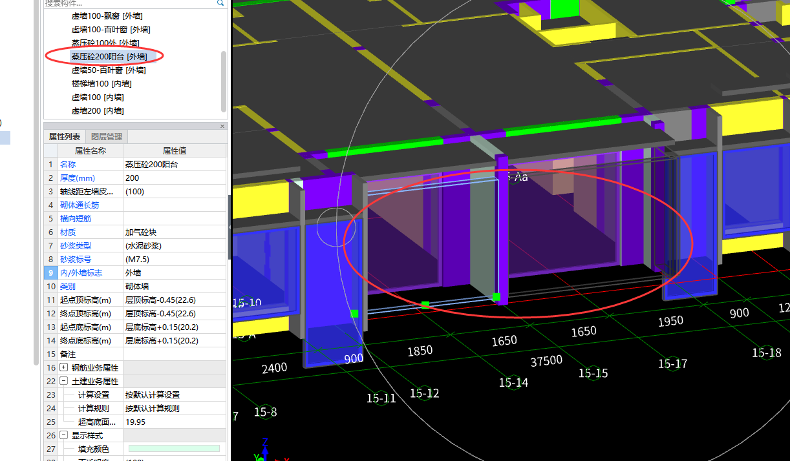Click the 超高底面 value 19.95
The width and height of the screenshot is (790, 461).
click(x=175, y=422)
